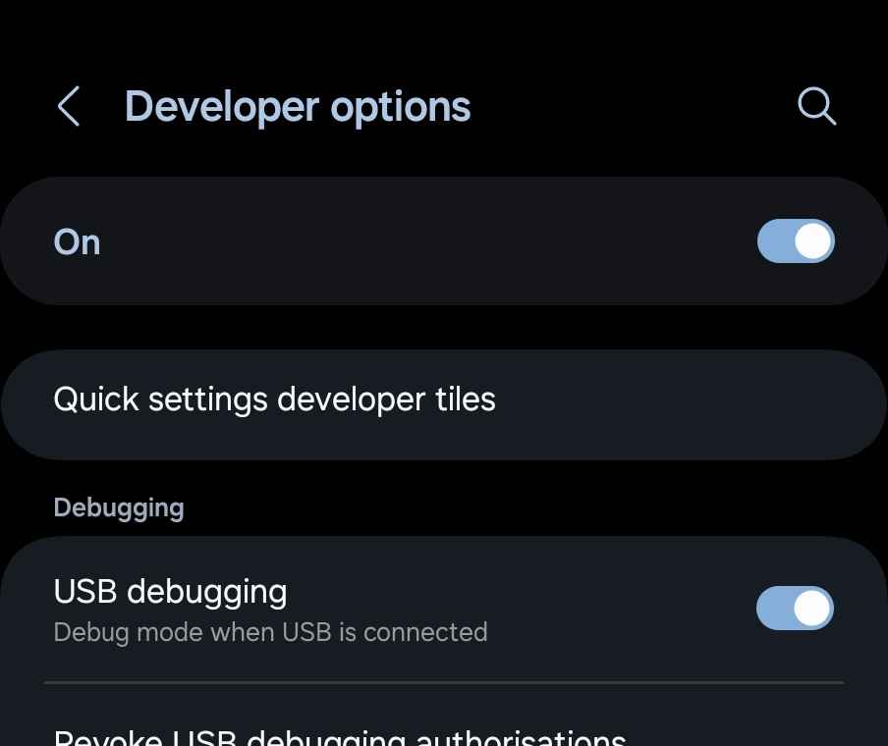This screenshot has width=888, height=746.
Task: Tap the blue track of master On switch
Action: [775, 241]
